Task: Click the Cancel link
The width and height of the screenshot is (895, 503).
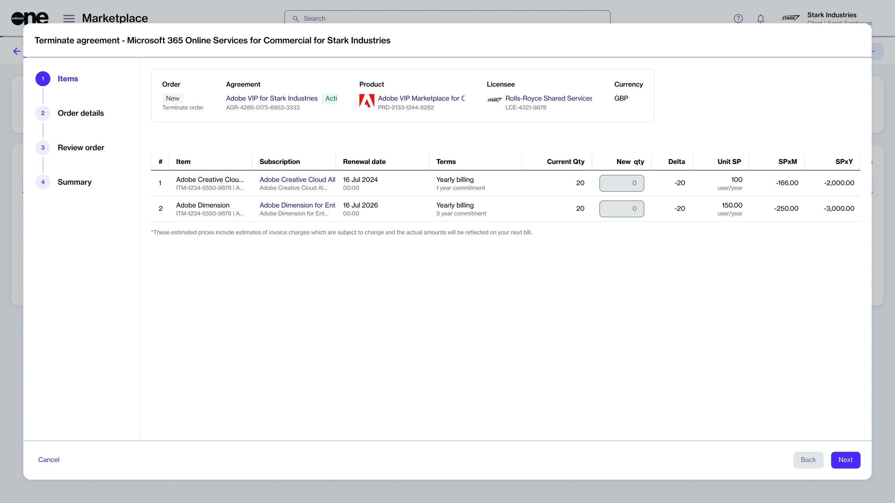Action: [x=49, y=460]
